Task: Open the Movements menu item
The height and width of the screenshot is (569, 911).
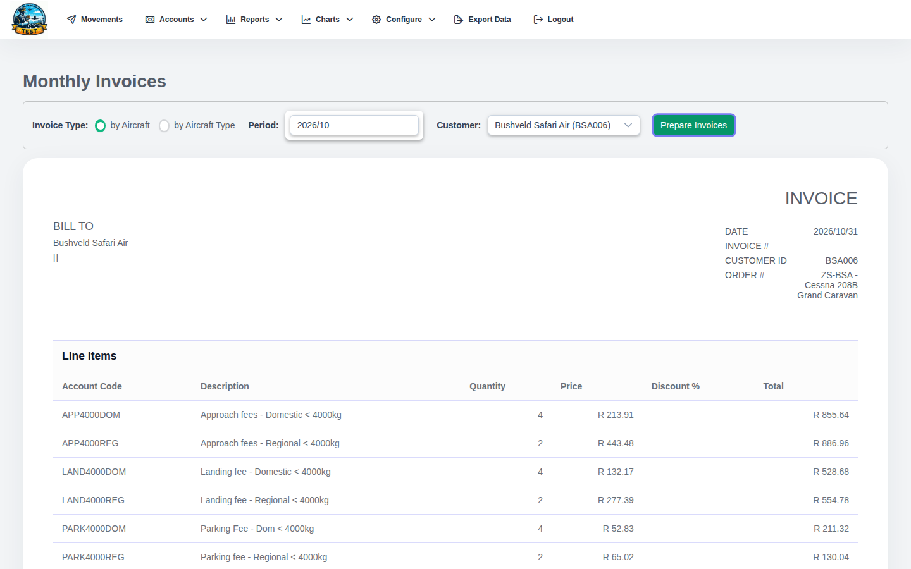Action: (102, 20)
